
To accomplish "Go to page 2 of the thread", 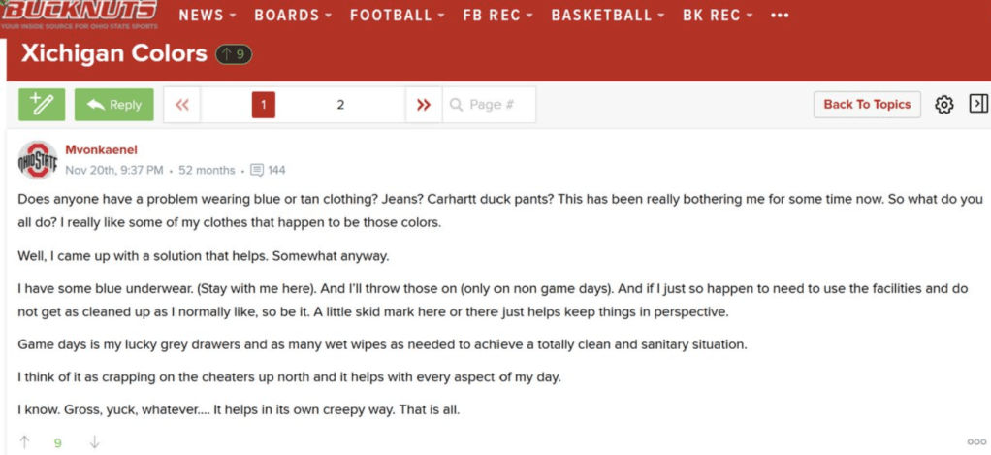I will click(340, 105).
